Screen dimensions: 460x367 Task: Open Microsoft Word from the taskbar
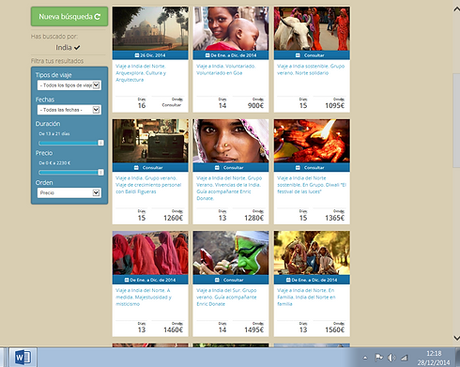tap(23, 357)
